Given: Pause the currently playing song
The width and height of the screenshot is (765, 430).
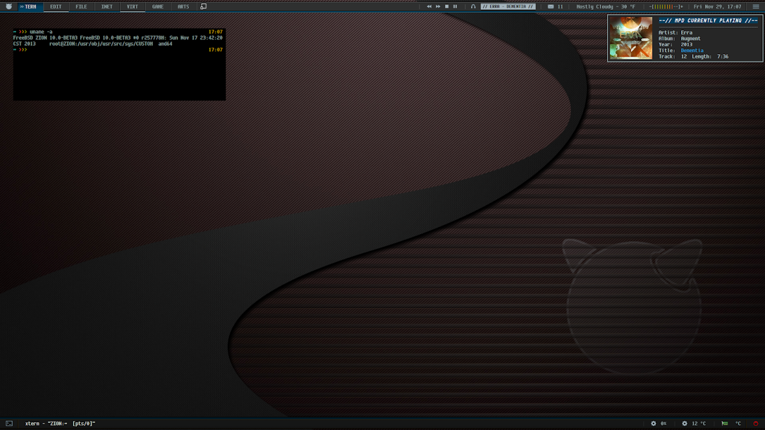Looking at the screenshot, I should coord(455,6).
